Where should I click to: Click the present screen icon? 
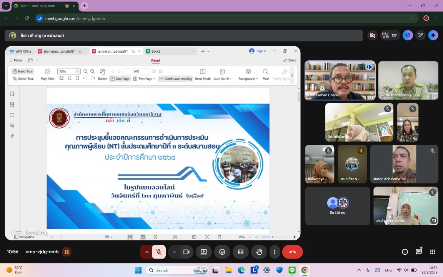204,252
